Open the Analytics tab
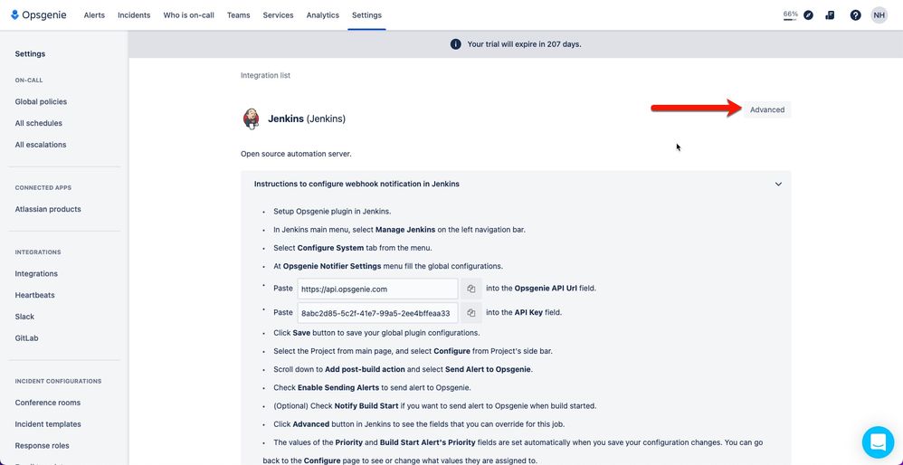 pyautogui.click(x=322, y=15)
